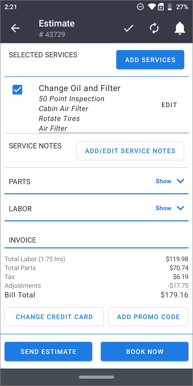Viewport: 193px width, 386px height.
Task: Click Show link for Labor
Action: click(163, 208)
